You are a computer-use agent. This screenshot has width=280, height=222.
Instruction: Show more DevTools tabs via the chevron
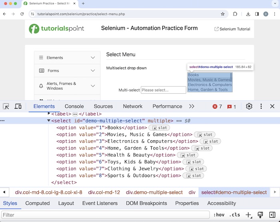click(192, 106)
